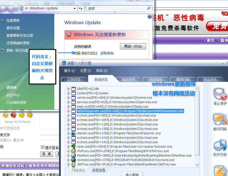Click the 搜索 search input field

click(x=117, y=8)
